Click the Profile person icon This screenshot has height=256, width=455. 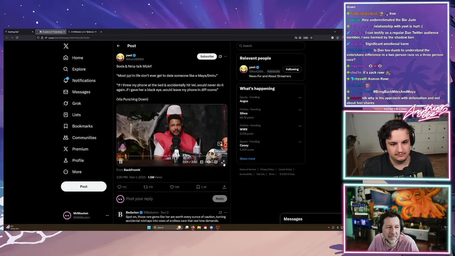[x=66, y=160]
